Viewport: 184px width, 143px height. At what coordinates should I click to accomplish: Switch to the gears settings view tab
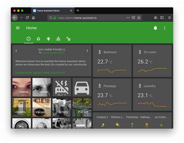coord(68,39)
